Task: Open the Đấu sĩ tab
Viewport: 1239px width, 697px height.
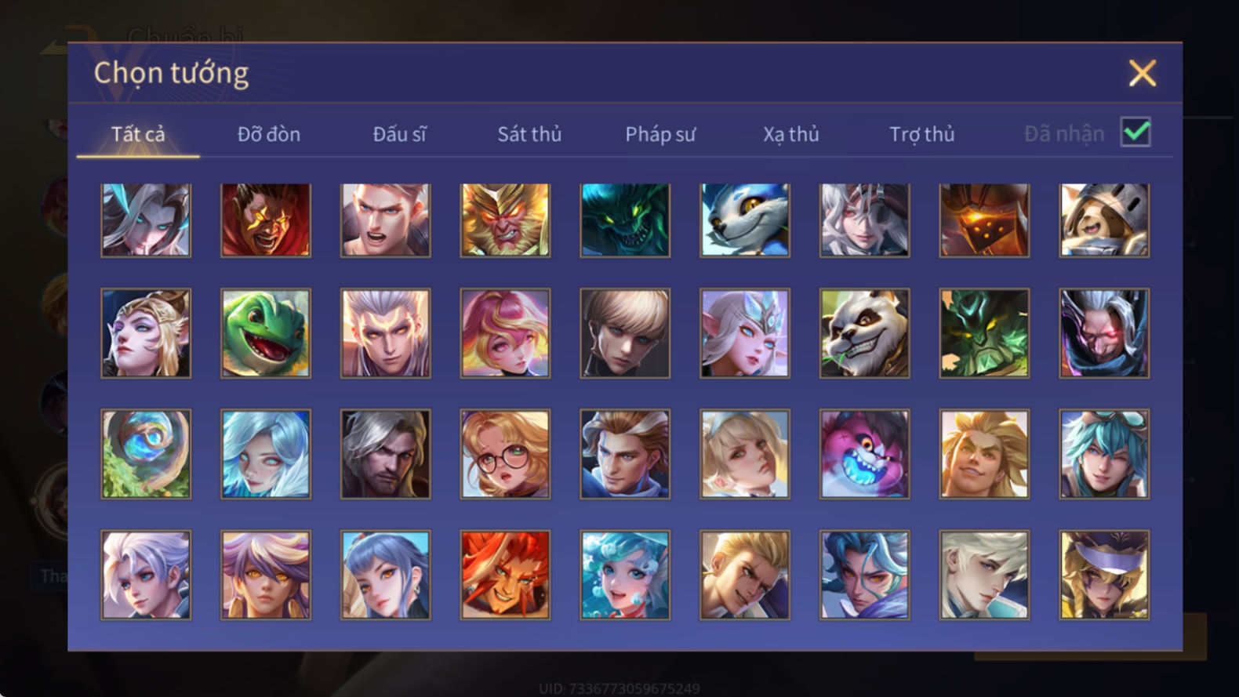Action: [x=400, y=134]
